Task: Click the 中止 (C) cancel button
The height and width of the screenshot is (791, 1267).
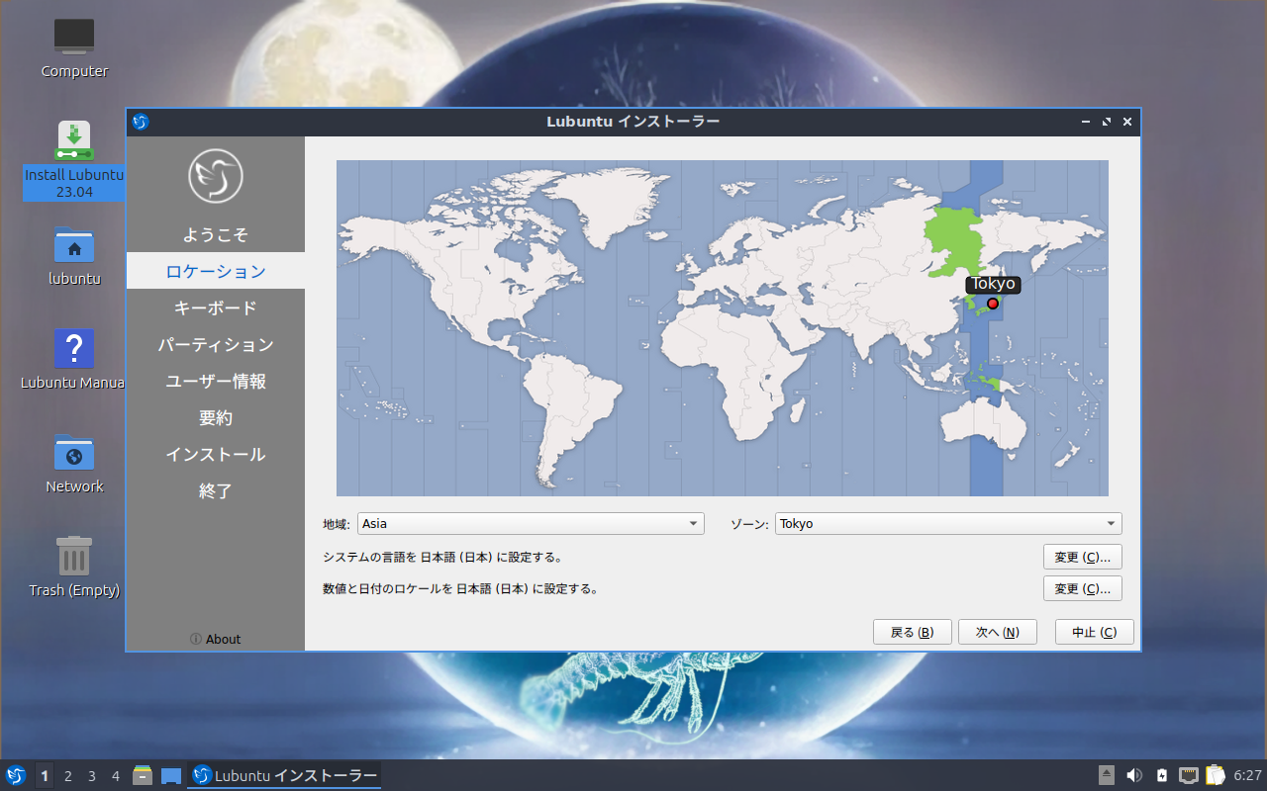Action: click(1094, 632)
